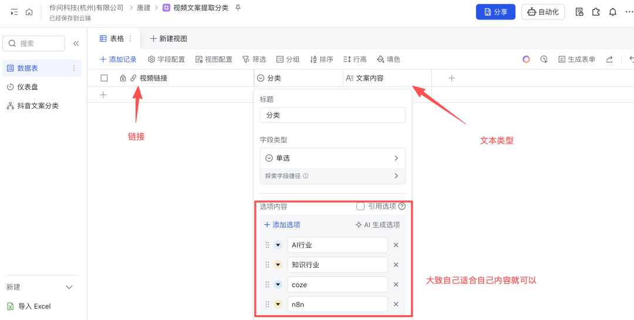This screenshot has height=320, width=634.
Task: Click the colorful AI circle icon in toolbar
Action: (x=526, y=59)
